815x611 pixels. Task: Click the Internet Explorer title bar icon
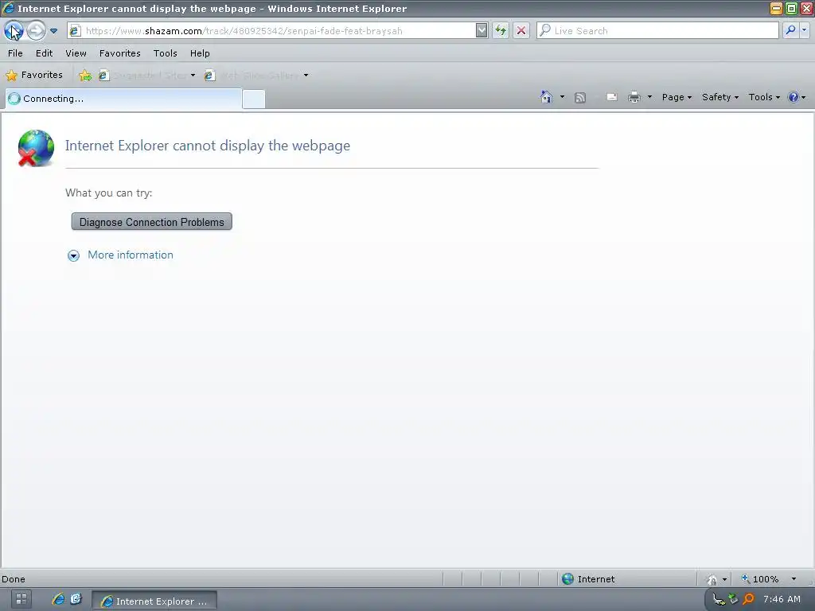[8, 8]
